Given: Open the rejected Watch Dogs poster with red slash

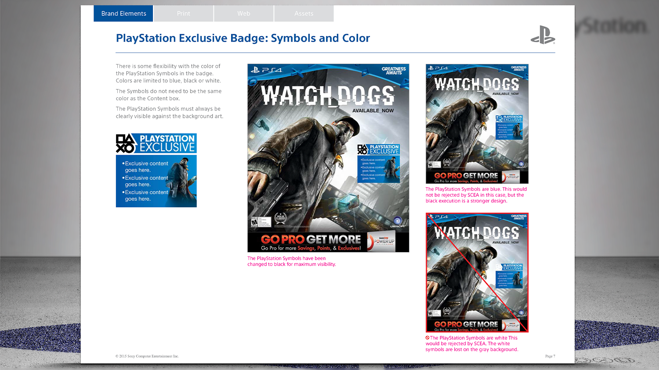Looking at the screenshot, I should 477,272.
